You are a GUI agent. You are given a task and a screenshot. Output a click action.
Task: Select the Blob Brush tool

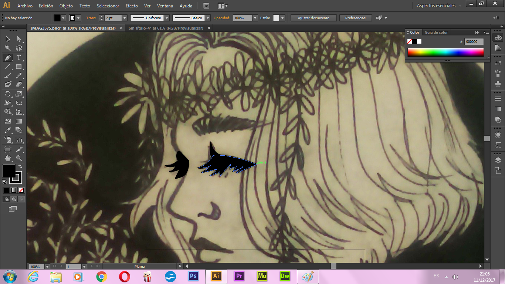[x=7, y=84]
